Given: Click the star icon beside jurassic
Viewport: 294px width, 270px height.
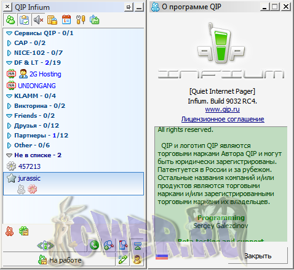Looking at the screenshot, I should pyautogui.click(x=11, y=178).
